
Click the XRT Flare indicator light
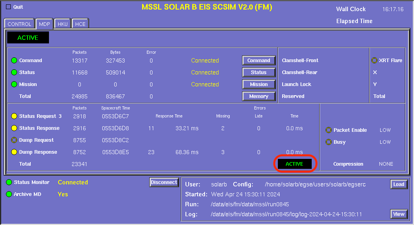(375, 60)
